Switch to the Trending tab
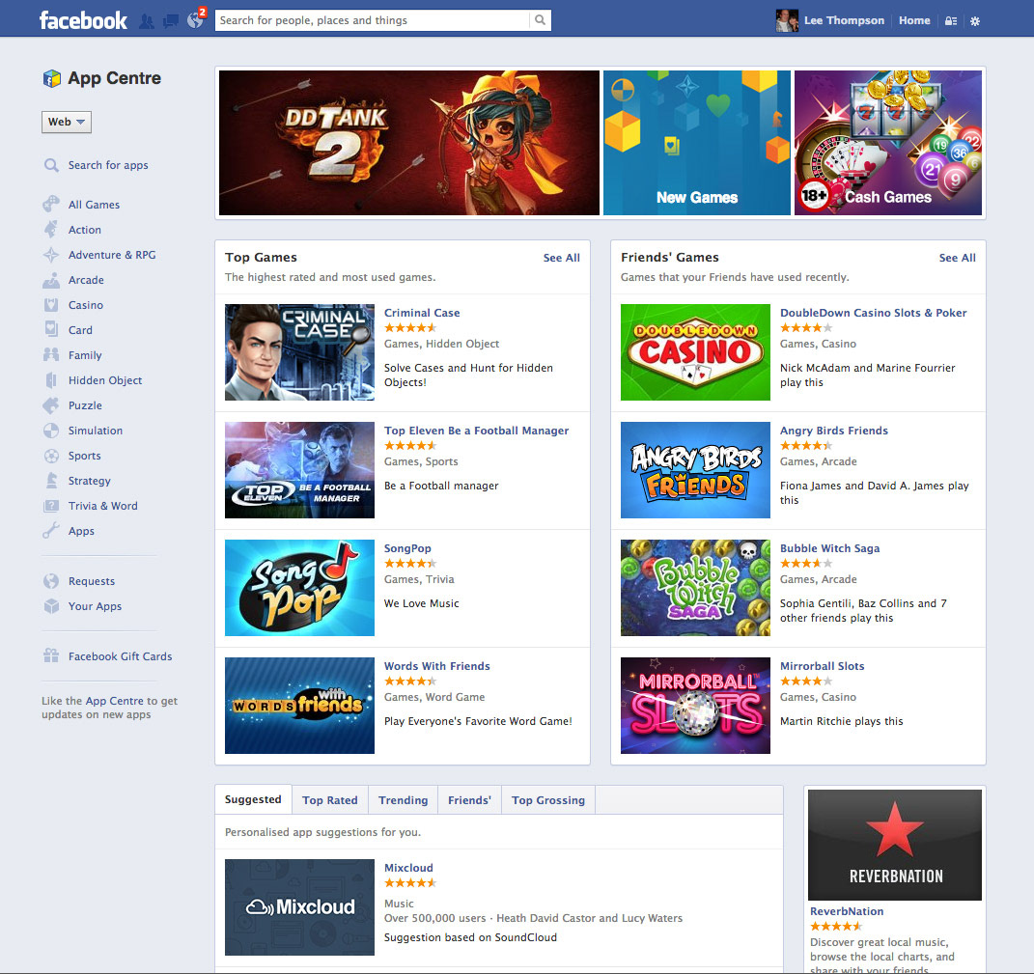1034x974 pixels. coord(403,800)
